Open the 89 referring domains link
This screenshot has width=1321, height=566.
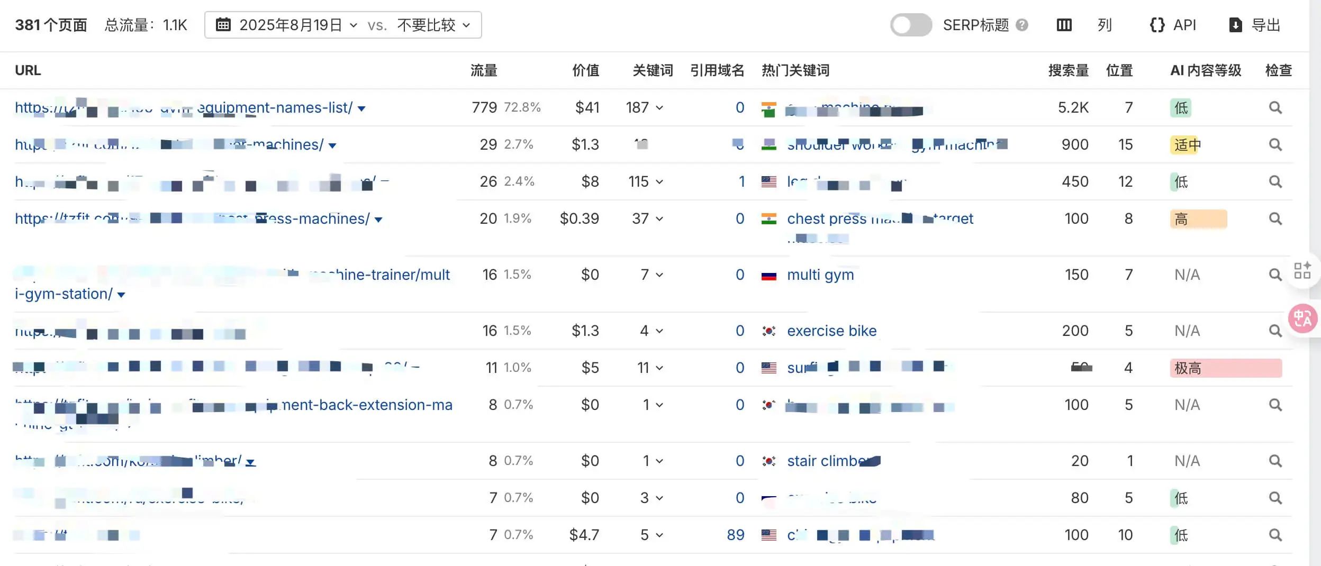point(735,535)
